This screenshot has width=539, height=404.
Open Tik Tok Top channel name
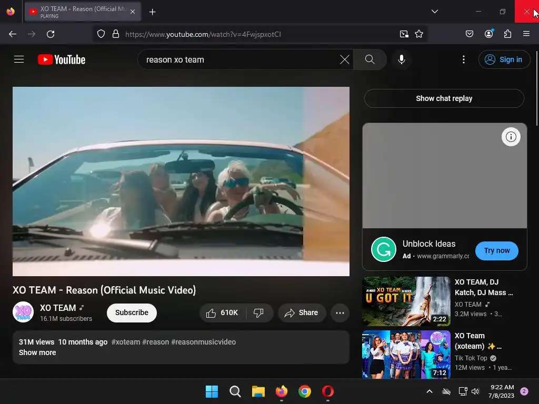(471, 358)
